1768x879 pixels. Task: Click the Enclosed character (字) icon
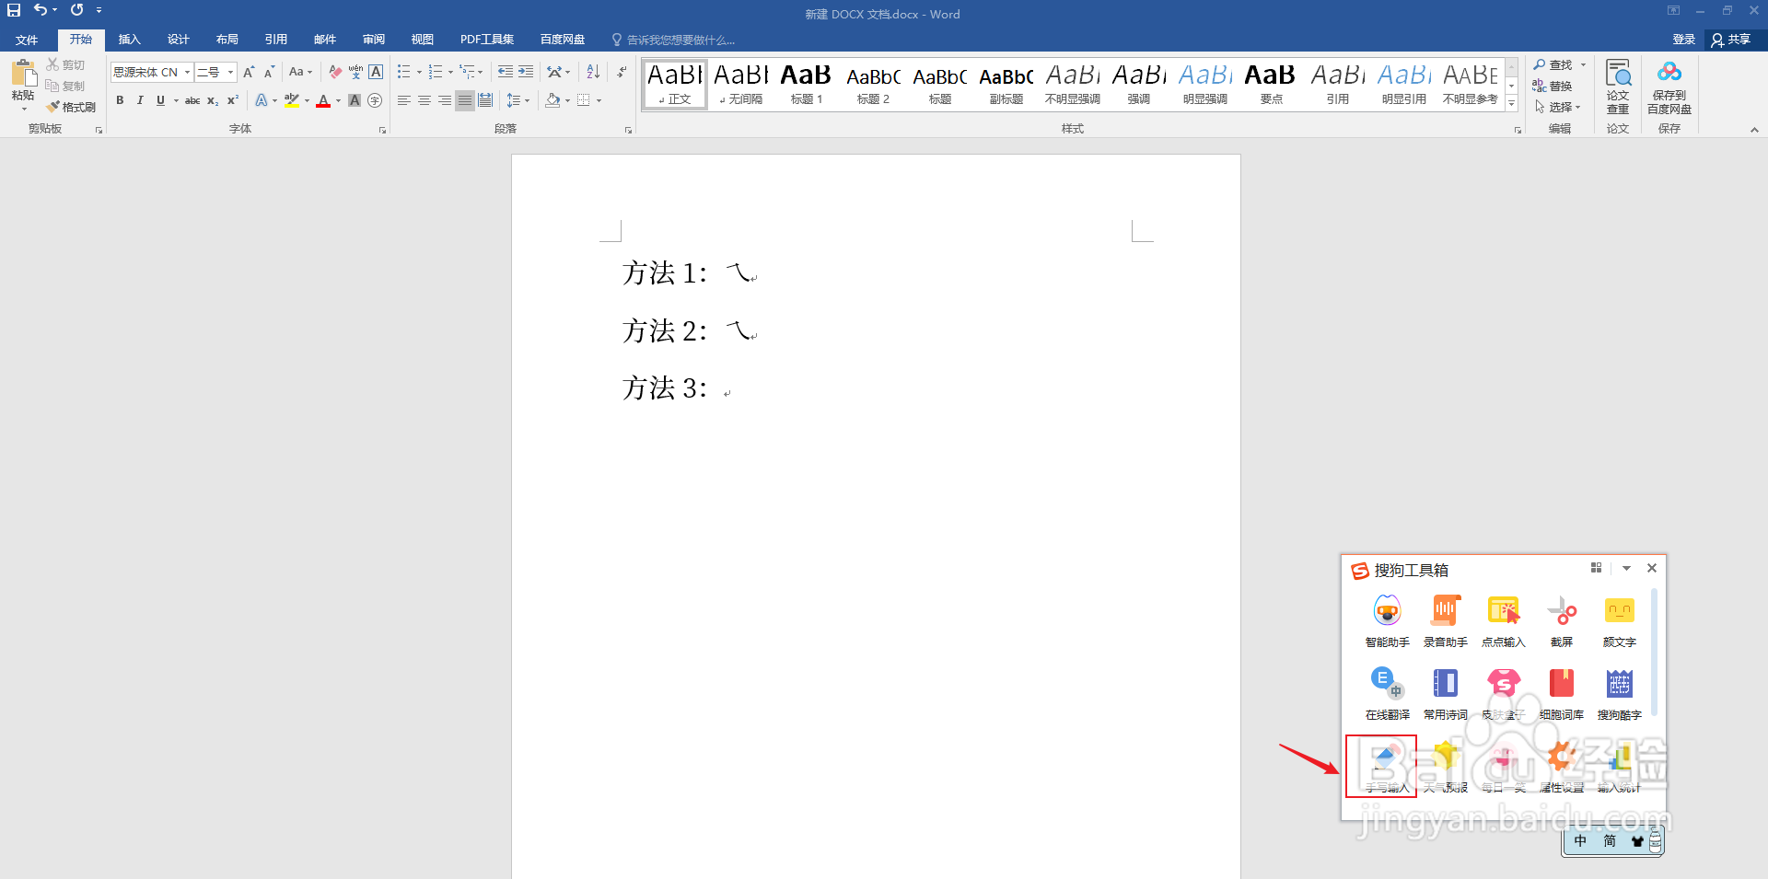click(x=375, y=100)
